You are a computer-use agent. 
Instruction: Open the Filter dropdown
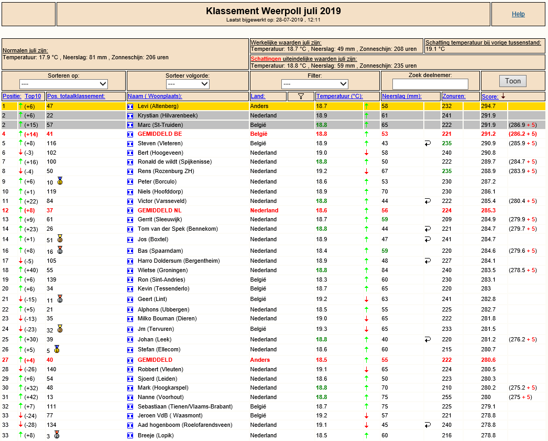314,84
